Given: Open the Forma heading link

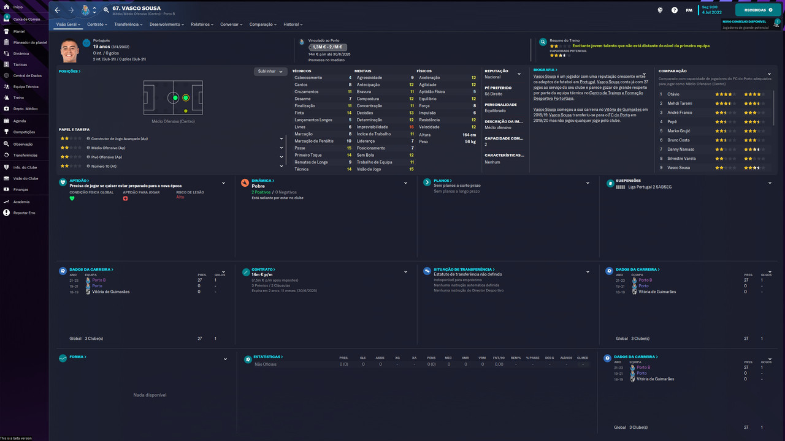Looking at the screenshot, I should (77, 356).
